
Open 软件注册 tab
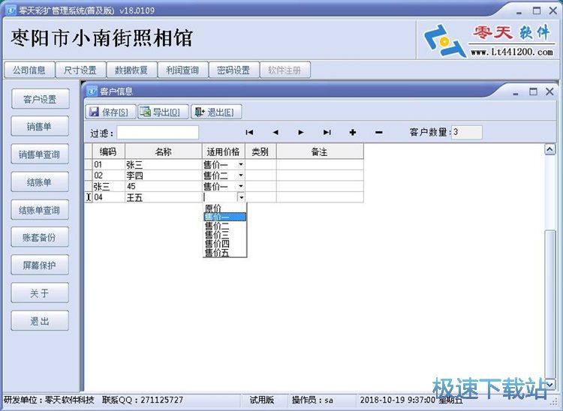point(285,70)
